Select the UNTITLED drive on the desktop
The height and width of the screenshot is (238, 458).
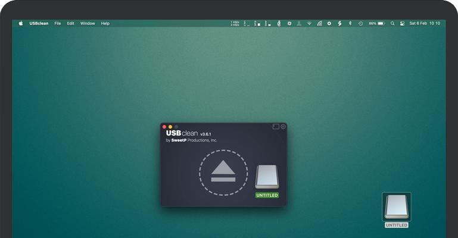point(397,207)
